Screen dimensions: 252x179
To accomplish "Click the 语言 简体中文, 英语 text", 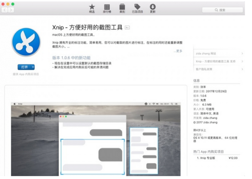I will coord(206,113).
